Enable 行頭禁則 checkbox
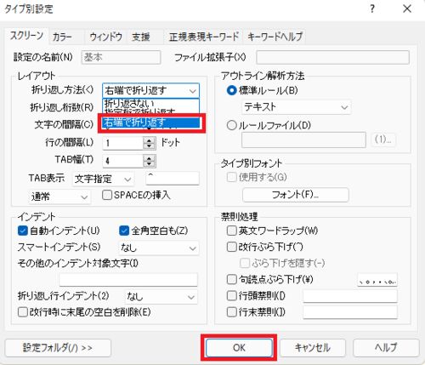 click(256, 296)
